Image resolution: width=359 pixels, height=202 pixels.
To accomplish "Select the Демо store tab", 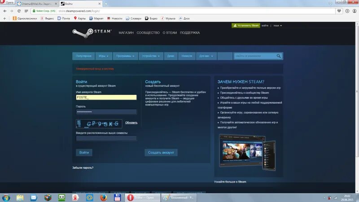I will coord(171,56).
